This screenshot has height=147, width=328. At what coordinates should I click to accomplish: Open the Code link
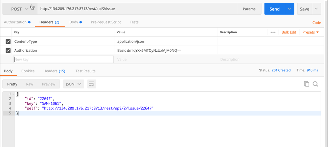pyautogui.click(x=316, y=23)
